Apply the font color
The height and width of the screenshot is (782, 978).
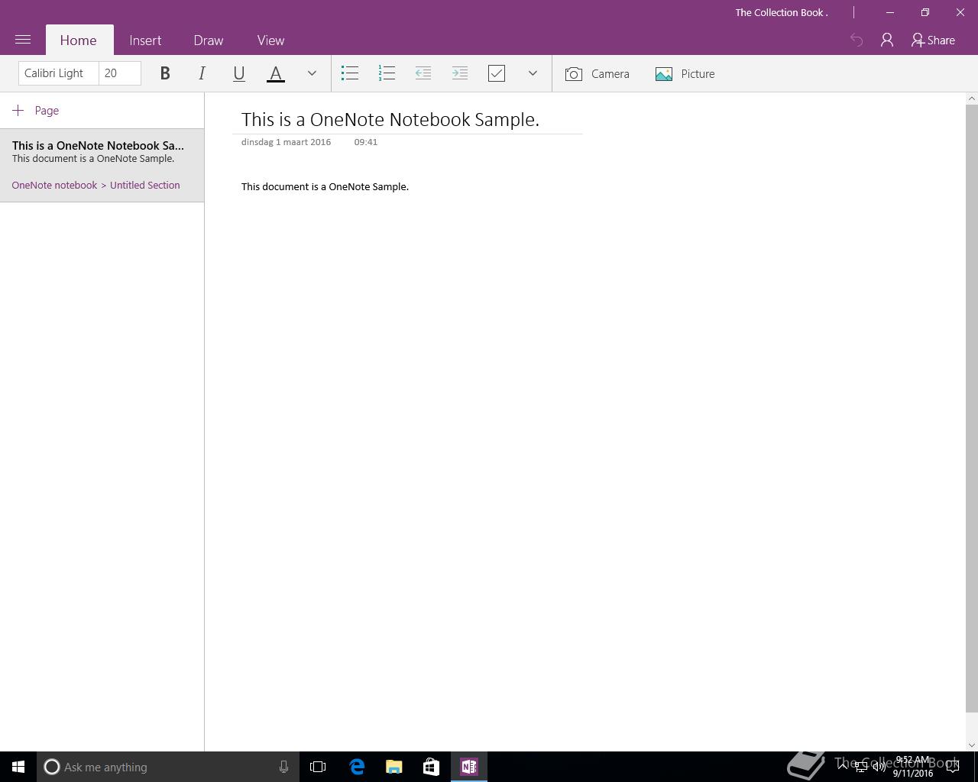pos(276,73)
